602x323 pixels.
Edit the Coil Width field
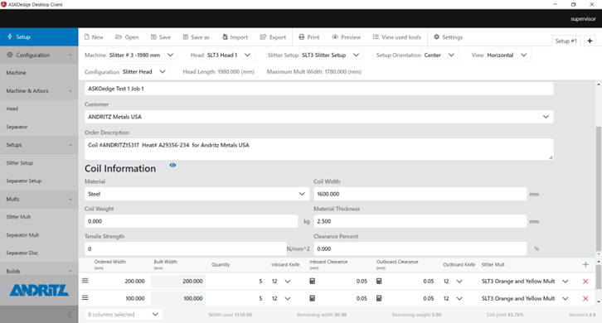(420, 194)
